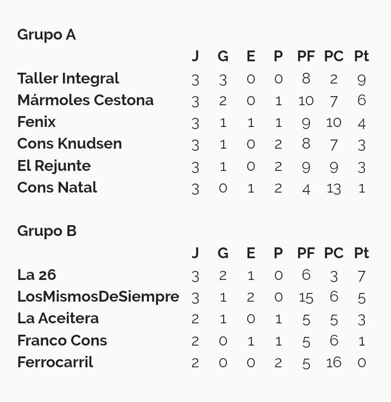Click the La Aceitera team name
The height and width of the screenshot is (402, 391).
click(58, 318)
